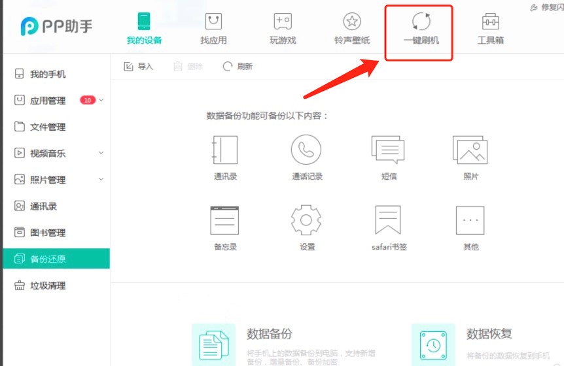Click the 删除 delete button
Image resolution: width=564 pixels, height=366 pixels.
(188, 67)
